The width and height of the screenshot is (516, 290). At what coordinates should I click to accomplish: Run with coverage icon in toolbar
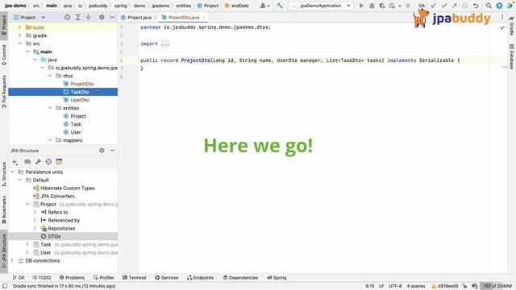[x=381, y=6]
